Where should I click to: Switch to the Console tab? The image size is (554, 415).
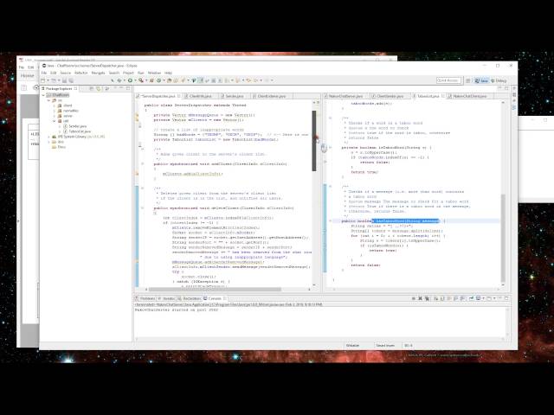pyautogui.click(x=215, y=298)
